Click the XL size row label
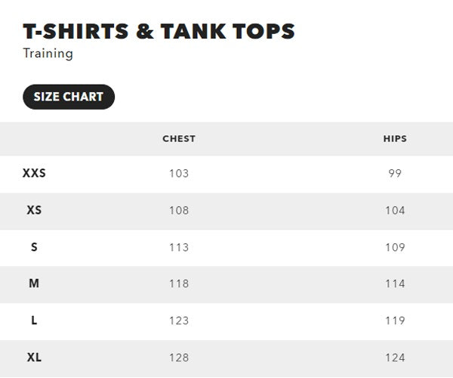Image resolution: width=453 pixels, height=378 pixels. pyautogui.click(x=34, y=358)
